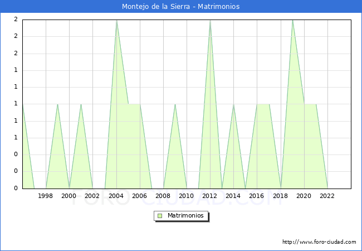Image resolution: width=362 pixels, height=251 pixels.
Task: Click the 2004 peak of the area chart
Action: [x=116, y=21]
